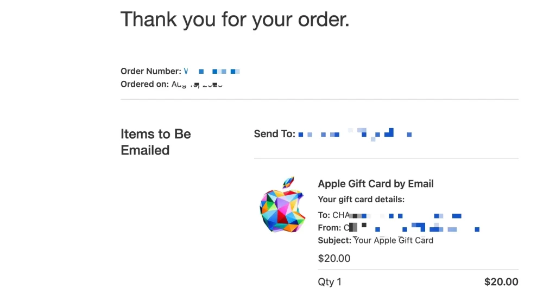Open the blue order number link

[x=212, y=71]
